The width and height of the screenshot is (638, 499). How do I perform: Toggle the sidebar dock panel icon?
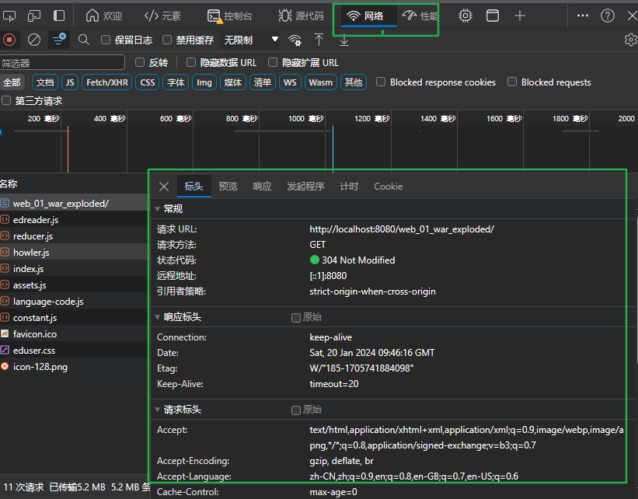coord(59,16)
